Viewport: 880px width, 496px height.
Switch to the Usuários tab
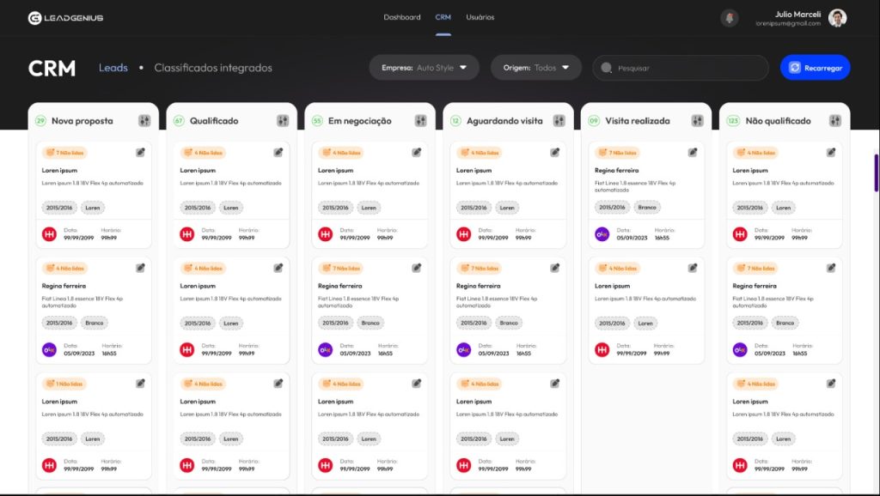point(480,17)
